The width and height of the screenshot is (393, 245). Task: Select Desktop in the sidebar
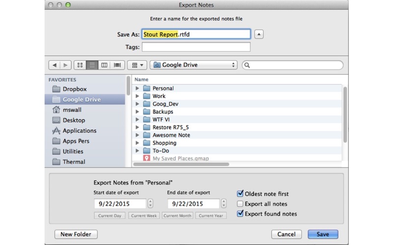(85, 120)
